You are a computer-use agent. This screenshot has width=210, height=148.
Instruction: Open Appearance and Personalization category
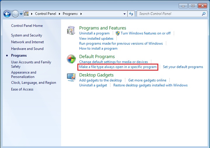click(24, 74)
